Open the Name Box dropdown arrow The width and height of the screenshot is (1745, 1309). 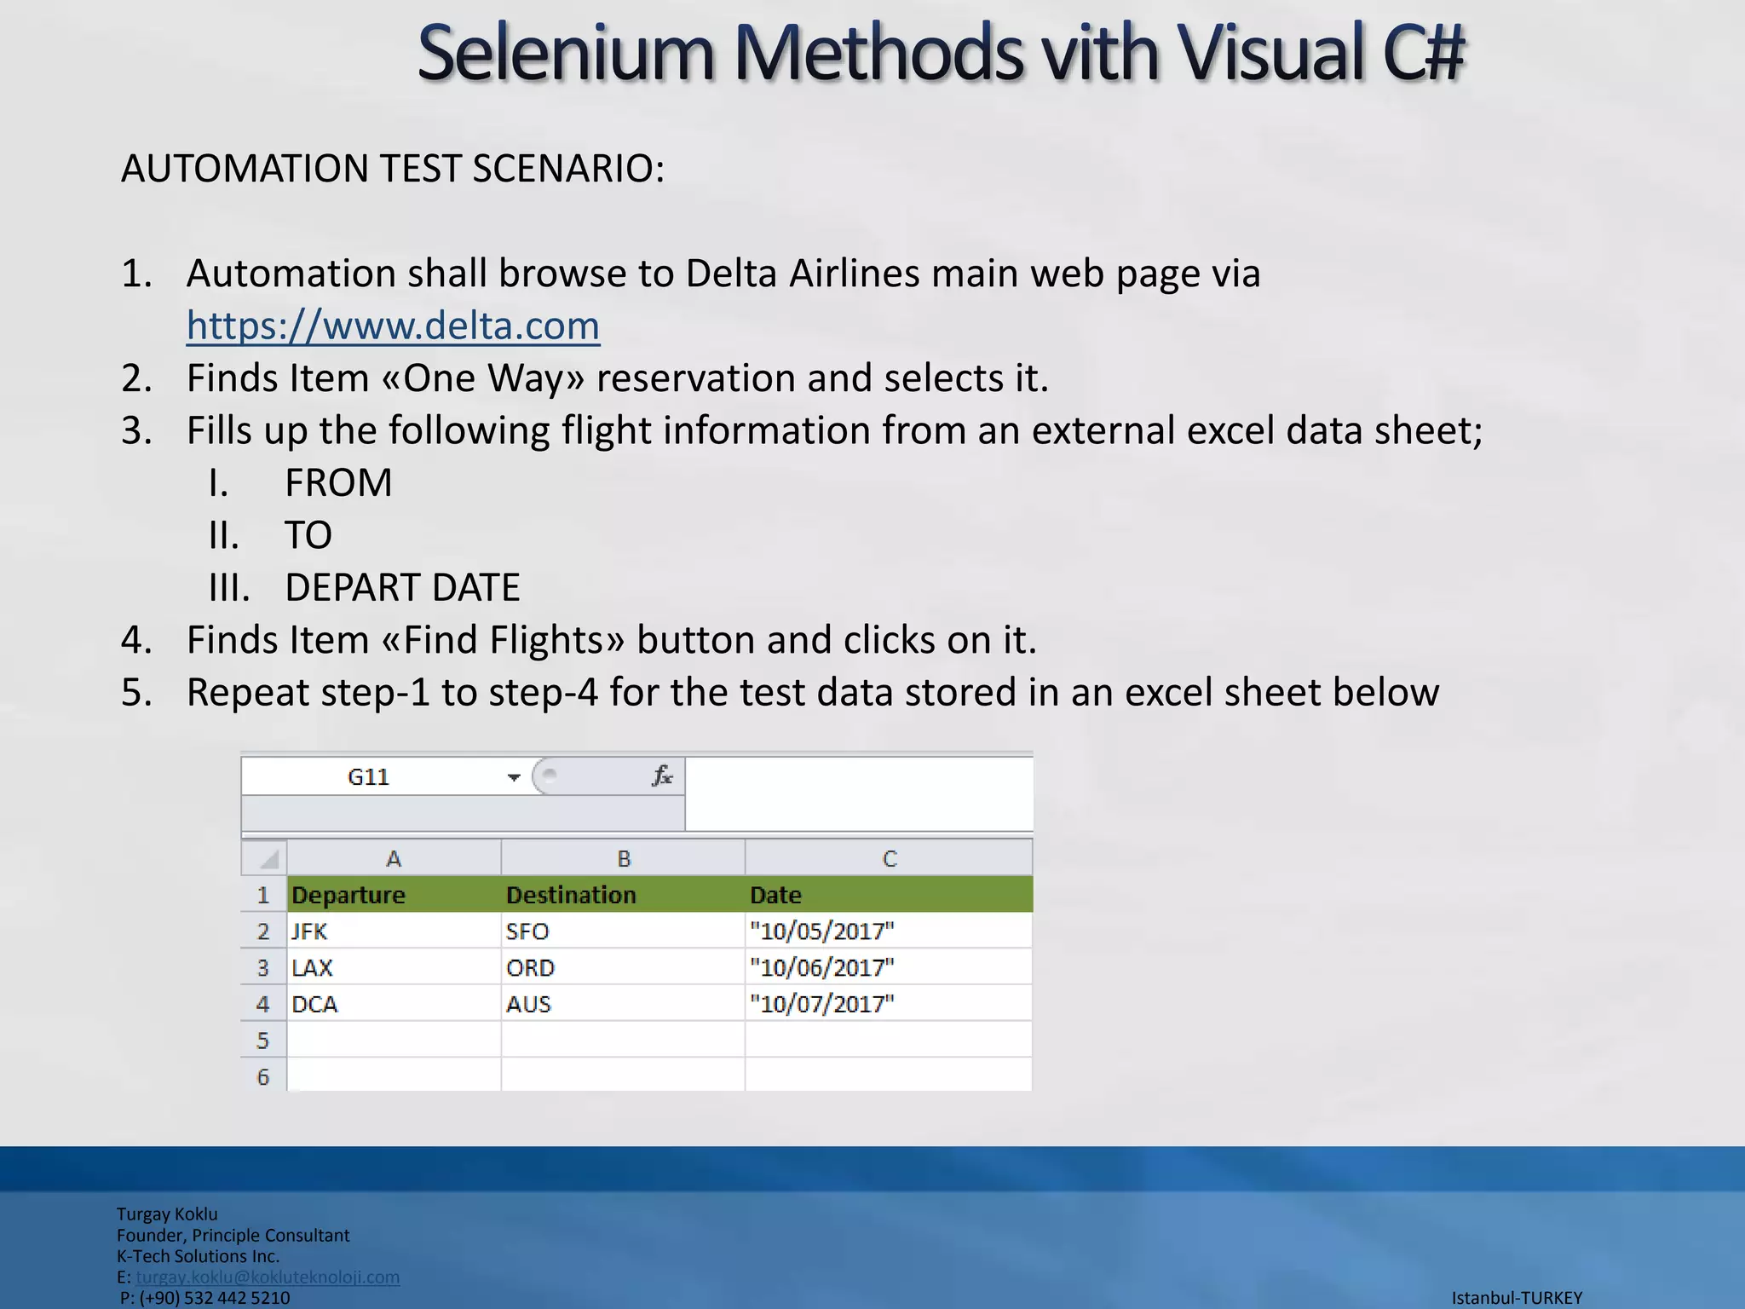point(513,777)
